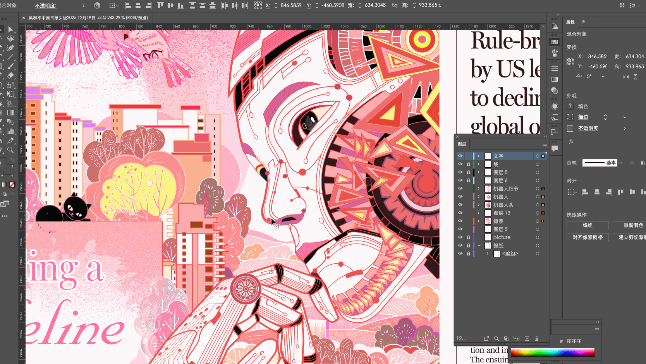Image resolution: width=646 pixels, height=364 pixels.
Task: Expand the 机器人 layer
Action: (x=479, y=197)
